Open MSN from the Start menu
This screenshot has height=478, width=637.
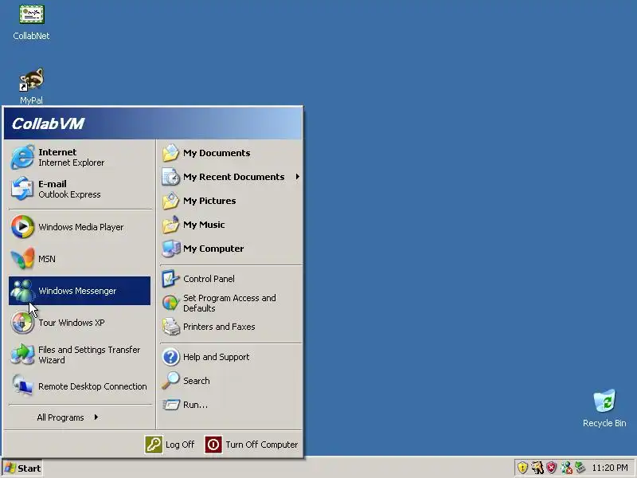80,259
